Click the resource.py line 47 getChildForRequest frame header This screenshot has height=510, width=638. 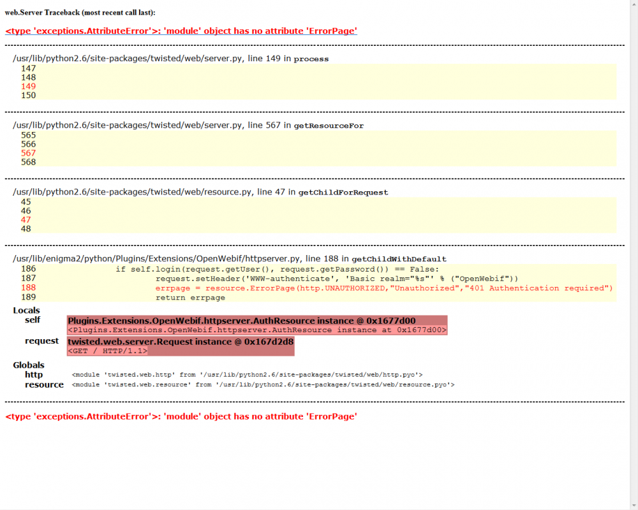(200, 192)
